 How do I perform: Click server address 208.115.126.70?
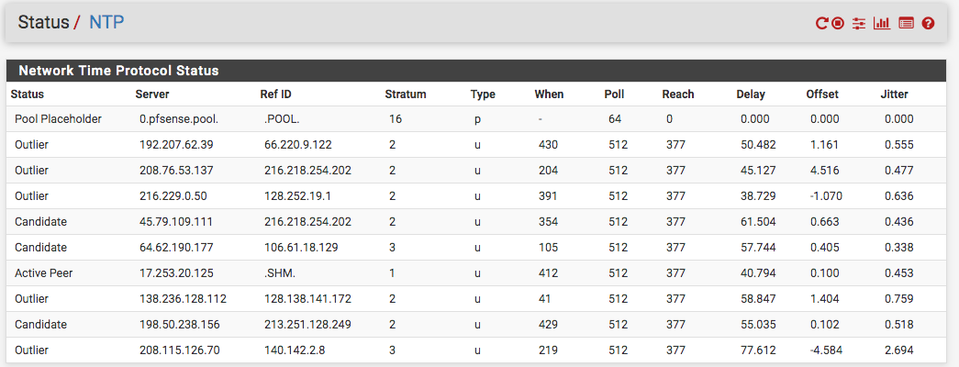(179, 350)
